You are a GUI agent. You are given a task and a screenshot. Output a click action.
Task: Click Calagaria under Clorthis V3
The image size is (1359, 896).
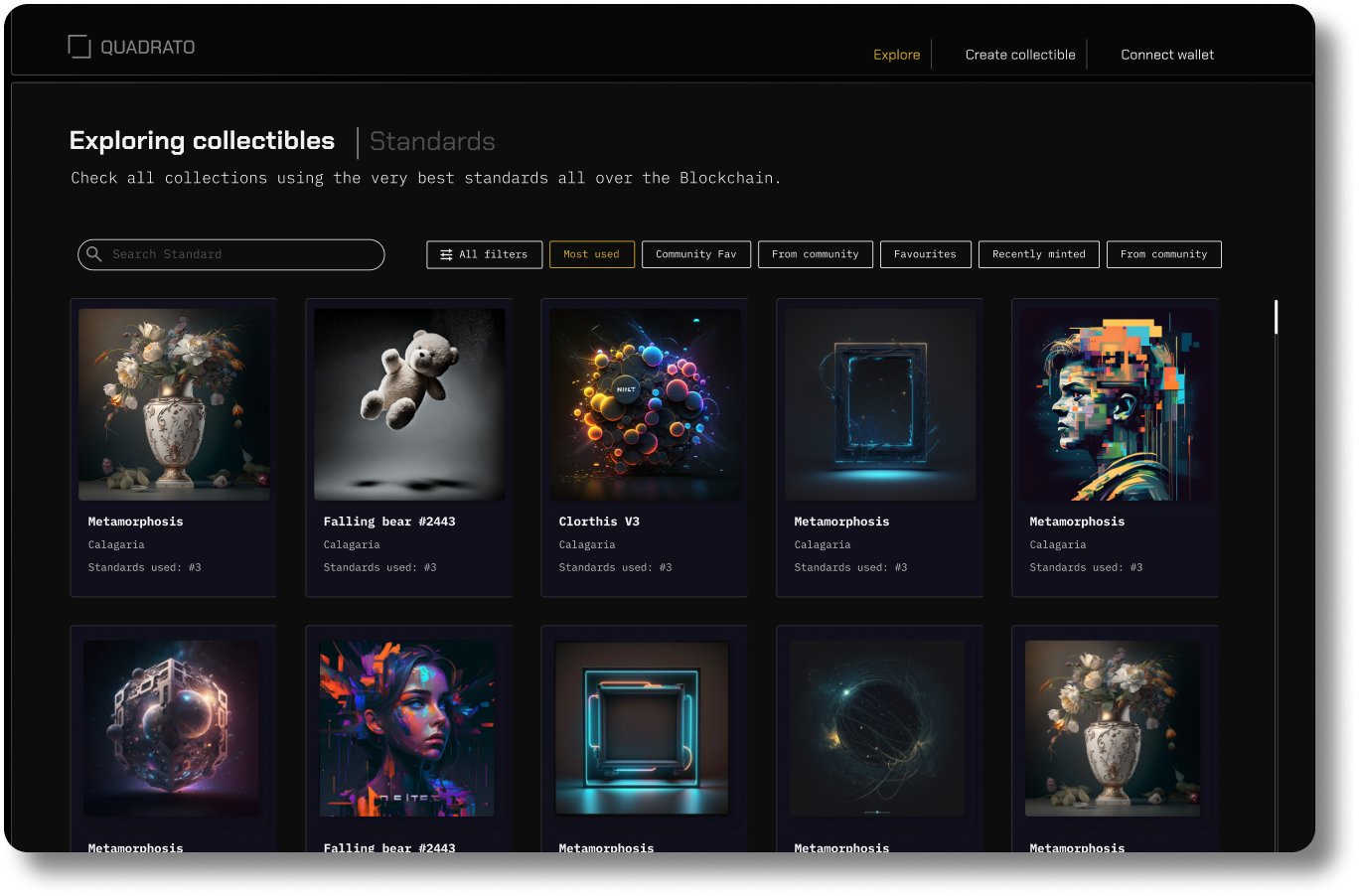click(x=587, y=545)
